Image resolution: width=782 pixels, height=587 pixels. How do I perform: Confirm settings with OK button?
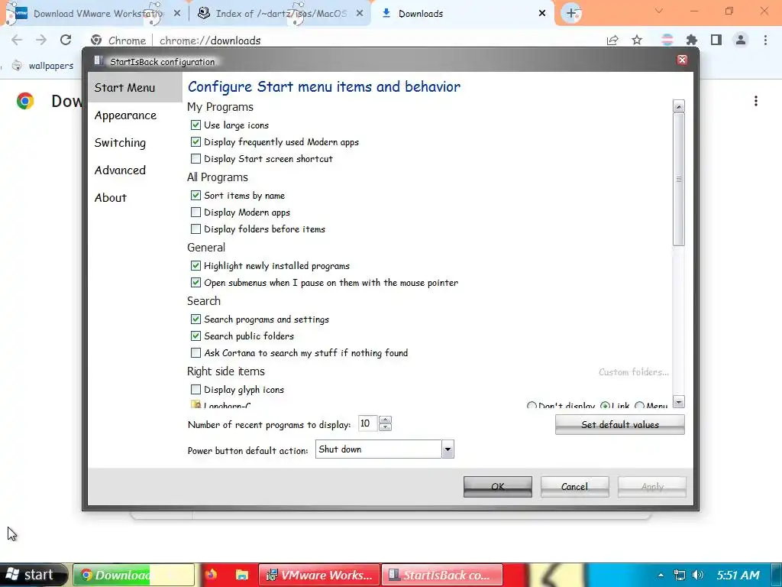[498, 487]
